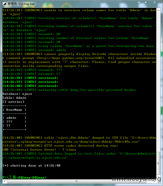Click the '[3 entries]' line
Image resolution: width=163 pixels, height=186 pixels.
[13, 102]
